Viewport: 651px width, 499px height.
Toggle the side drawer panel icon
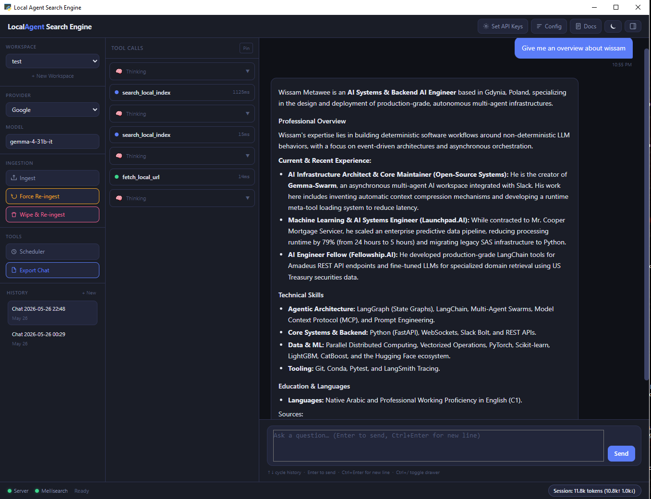click(633, 26)
